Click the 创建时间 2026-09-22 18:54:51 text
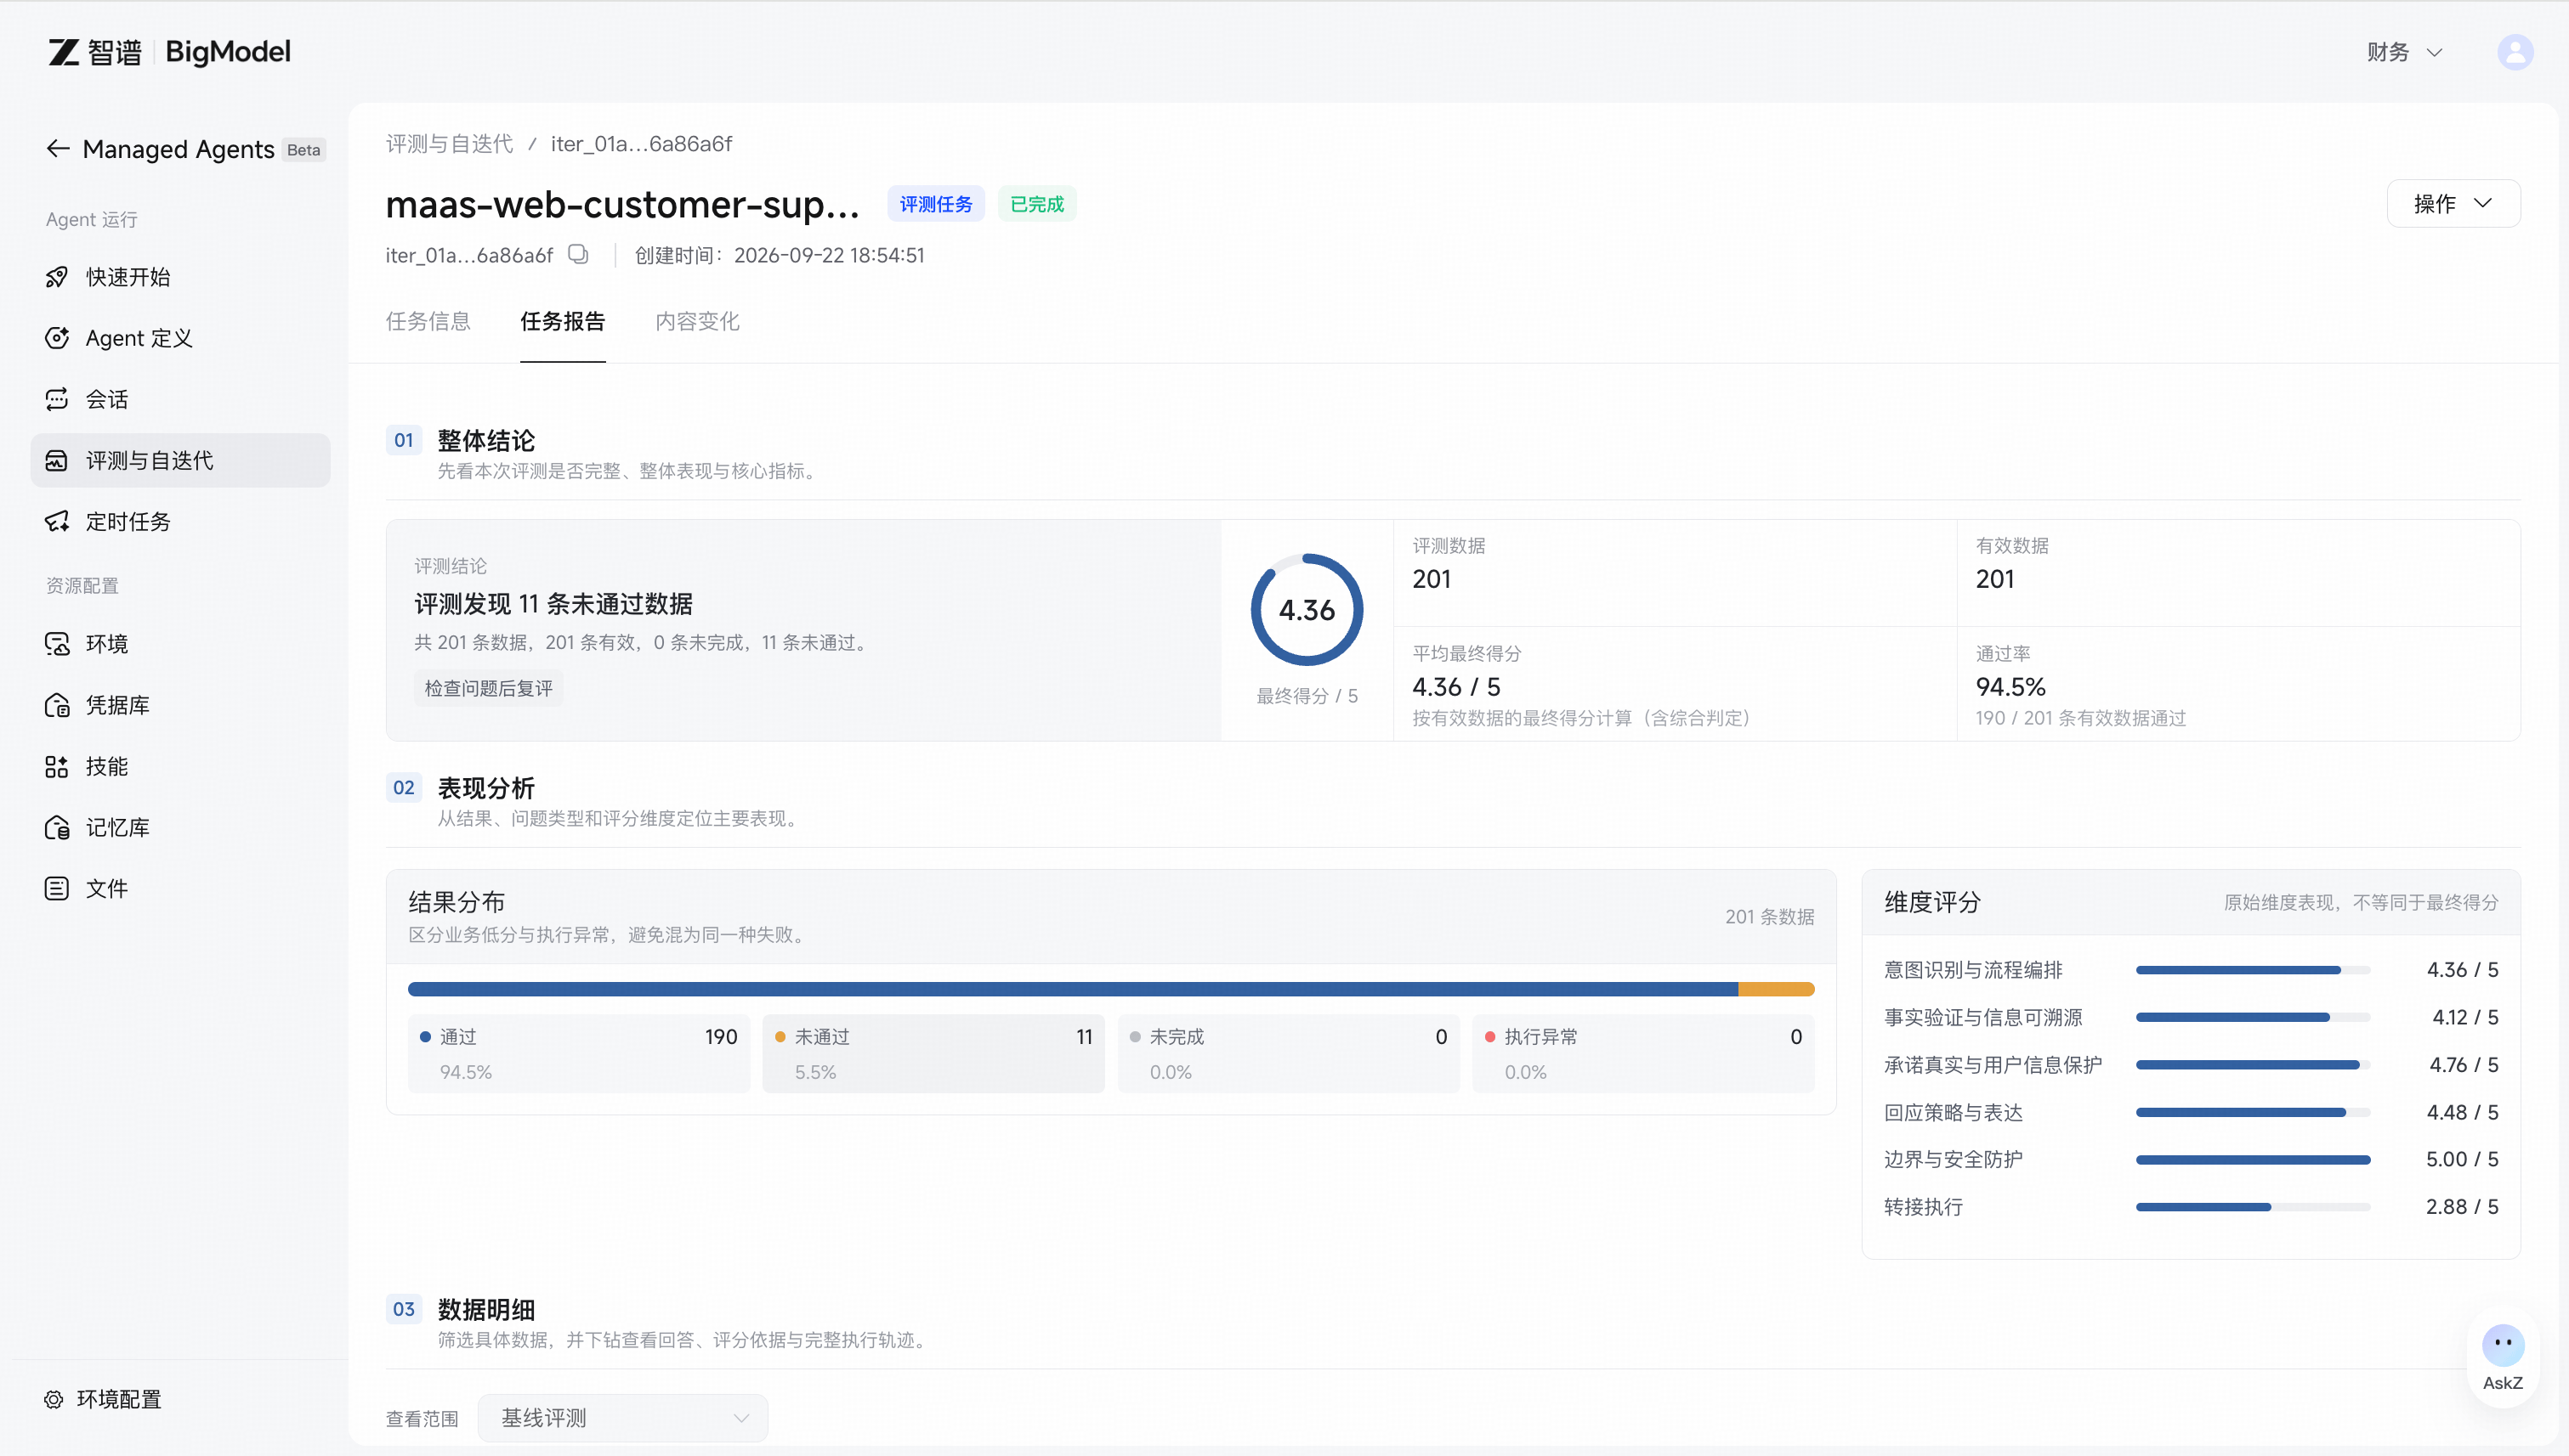This screenshot has height=1456, width=2569. (780, 255)
